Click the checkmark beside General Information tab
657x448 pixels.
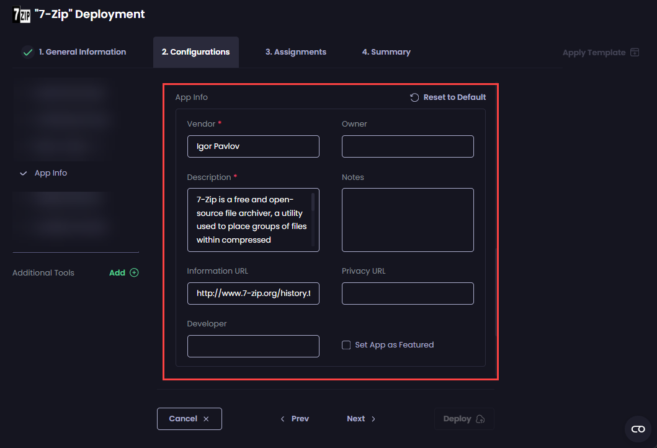27,52
